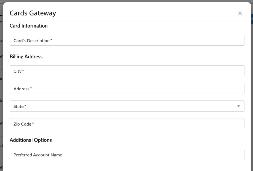
Task: Click into the City input field
Action: tap(127, 71)
